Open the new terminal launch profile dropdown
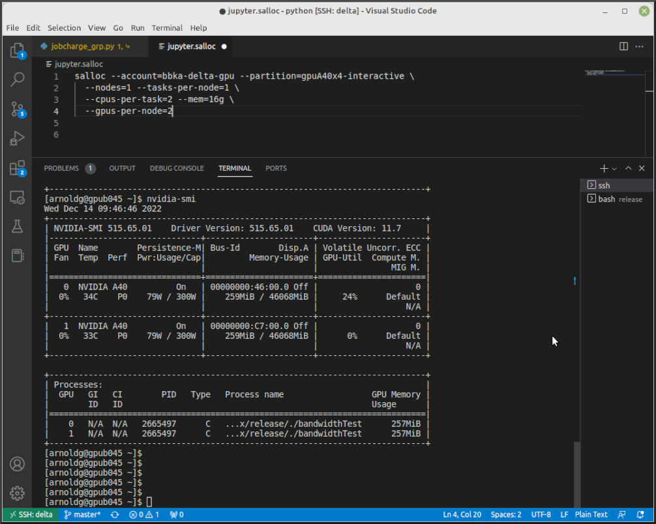Screen dimensions: 656x524 614,169
